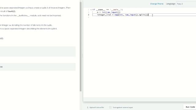Click the Upload Code as File link
196x110 pixels.
pos(97,107)
